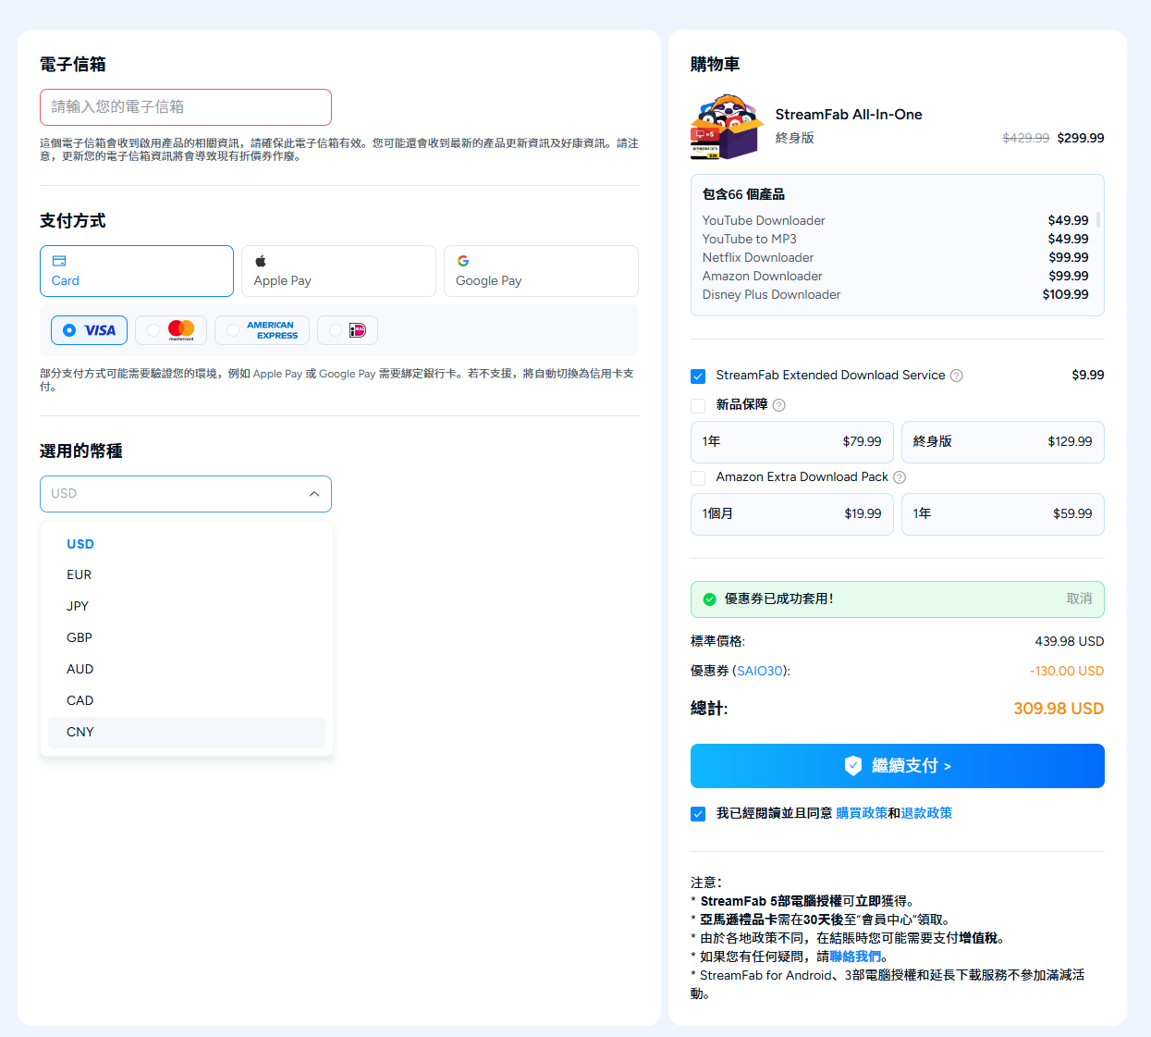Image resolution: width=1151 pixels, height=1037 pixels.
Task: Select USD in the currency list
Action: (x=187, y=544)
